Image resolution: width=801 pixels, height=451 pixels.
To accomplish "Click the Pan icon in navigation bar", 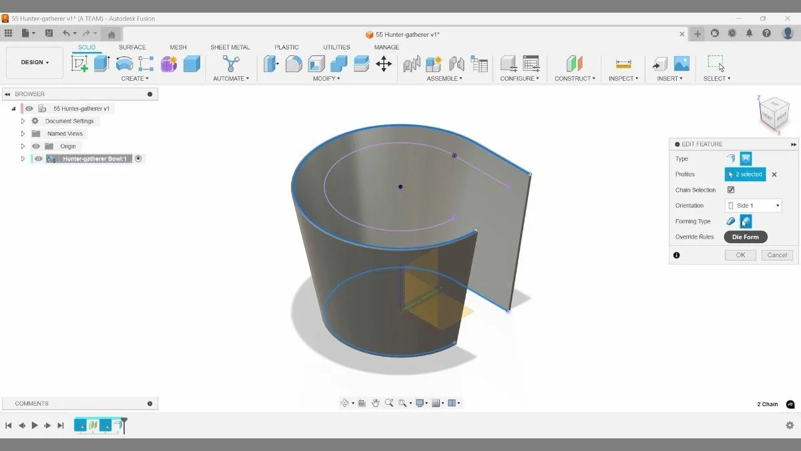I will point(376,402).
